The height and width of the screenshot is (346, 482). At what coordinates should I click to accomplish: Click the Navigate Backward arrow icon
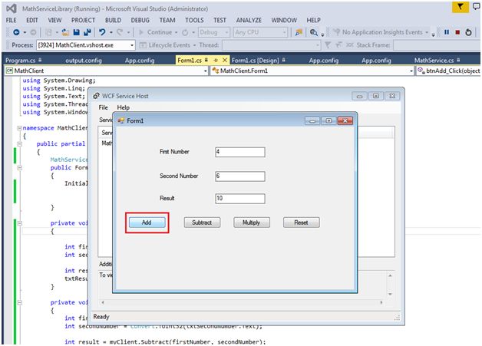(x=16, y=32)
